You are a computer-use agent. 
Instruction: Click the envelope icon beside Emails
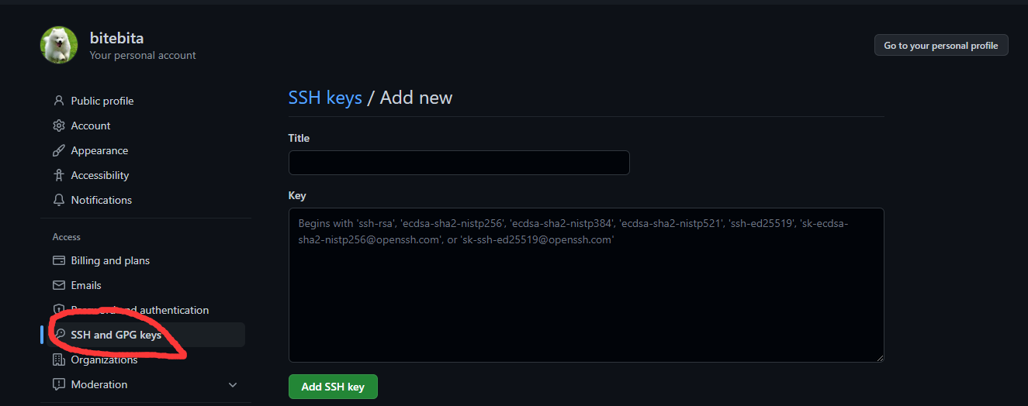coord(58,285)
